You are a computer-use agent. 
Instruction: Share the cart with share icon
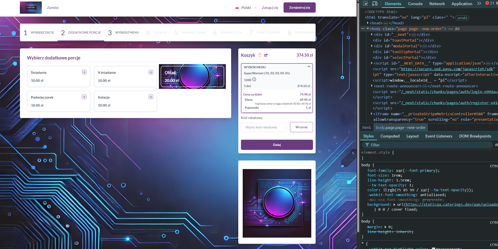click(x=266, y=55)
